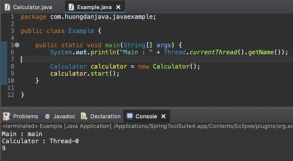Open the Javadoc view tab

(60, 116)
